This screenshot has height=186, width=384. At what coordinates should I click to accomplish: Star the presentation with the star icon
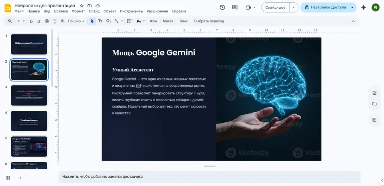[x=81, y=6]
